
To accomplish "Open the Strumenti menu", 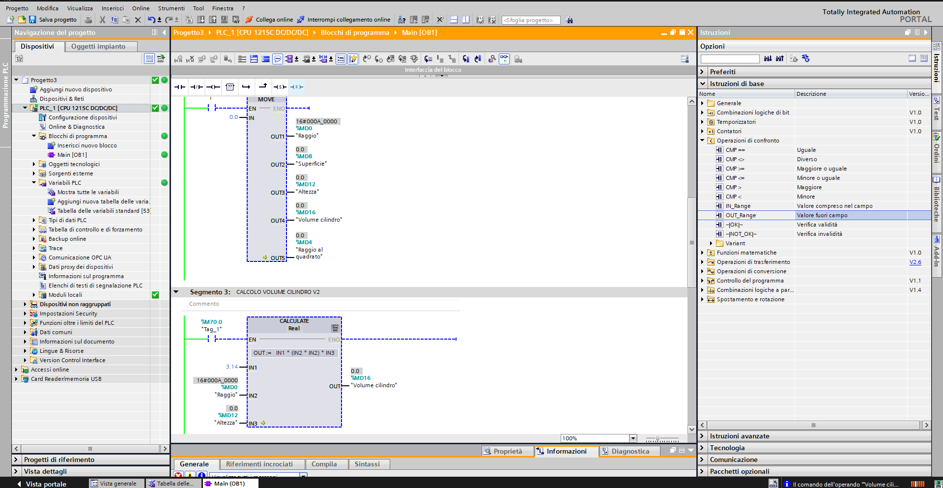I will (x=171, y=8).
